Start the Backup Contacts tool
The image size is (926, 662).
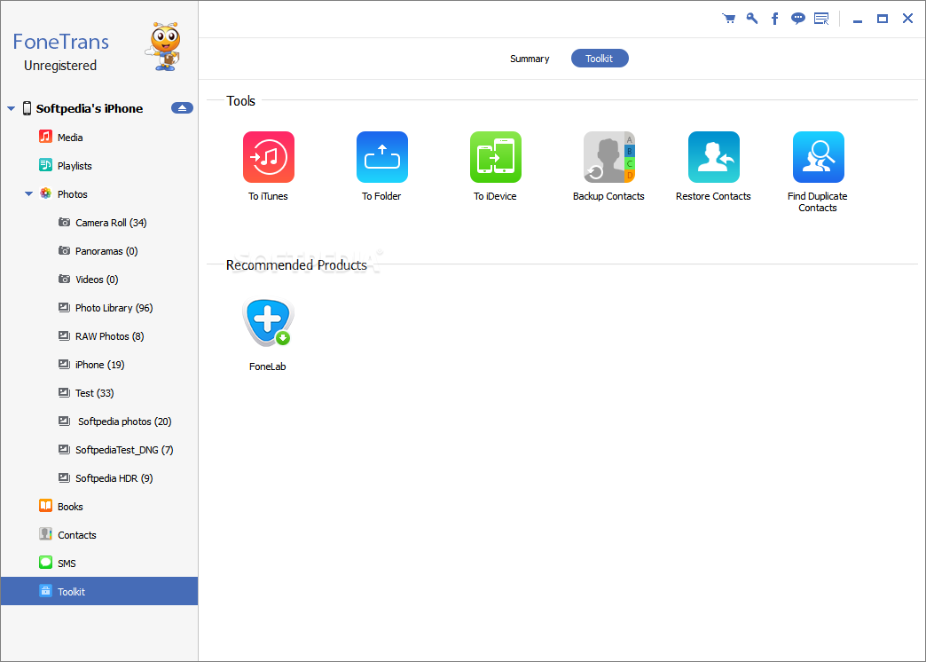(x=608, y=157)
